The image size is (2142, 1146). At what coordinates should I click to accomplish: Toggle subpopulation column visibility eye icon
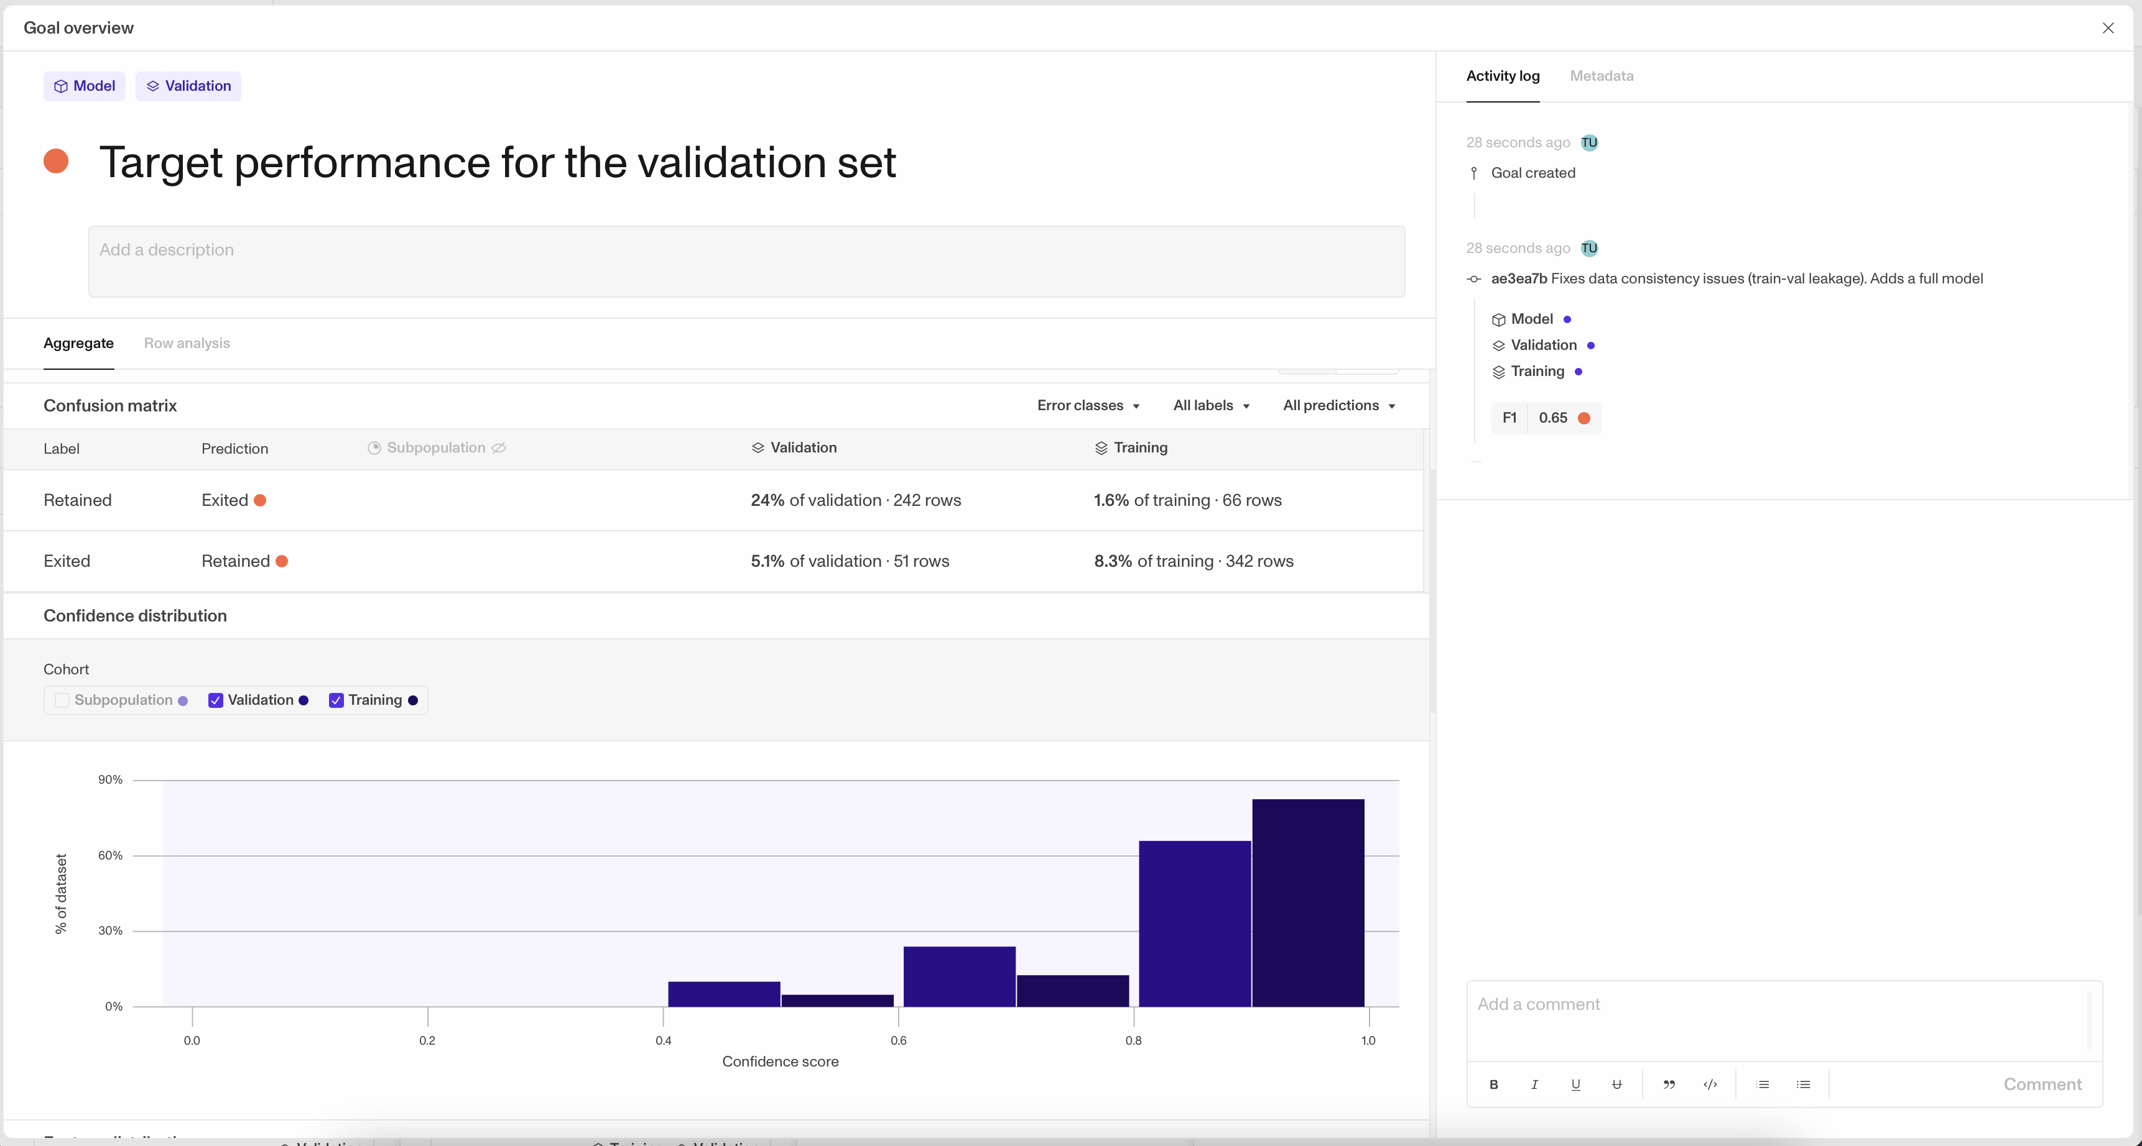click(499, 448)
